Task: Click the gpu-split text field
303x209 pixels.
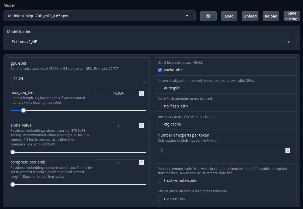Action: (x=78, y=79)
